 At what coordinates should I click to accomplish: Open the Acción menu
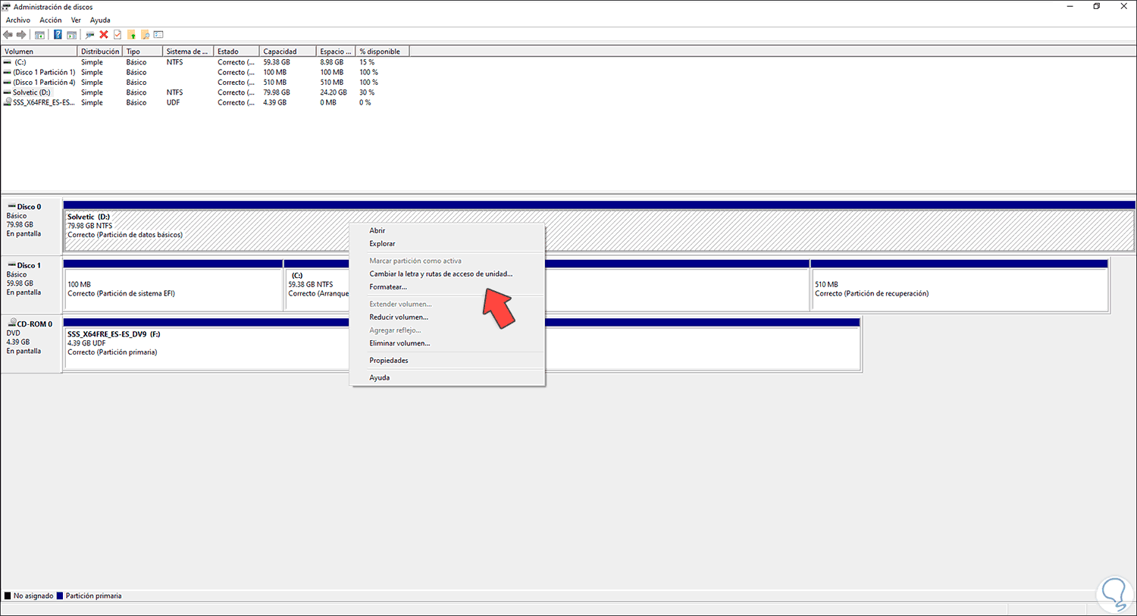(50, 20)
